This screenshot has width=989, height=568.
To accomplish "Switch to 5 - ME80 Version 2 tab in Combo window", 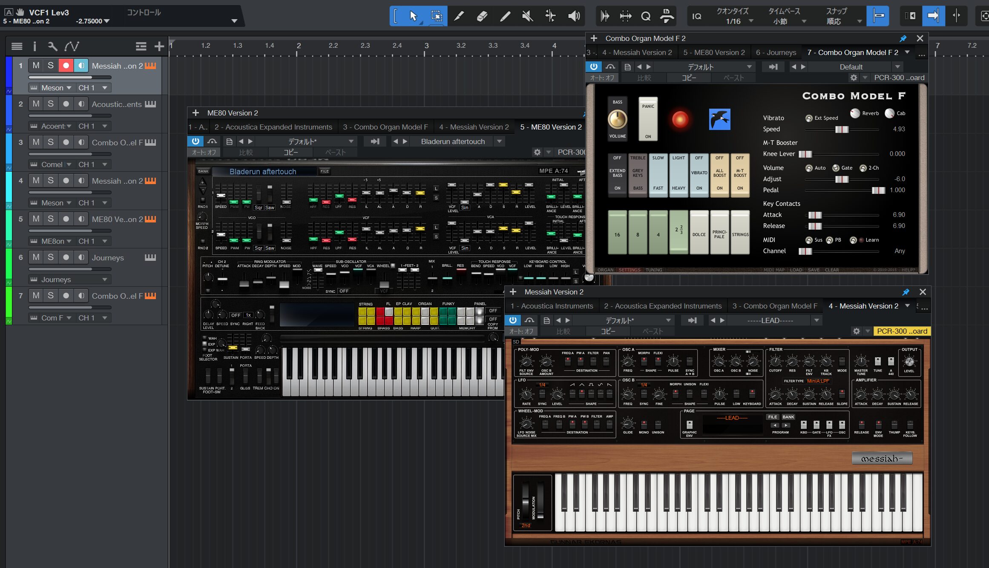I will click(x=714, y=52).
